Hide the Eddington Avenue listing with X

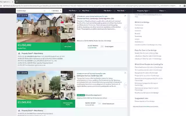point(125,73)
